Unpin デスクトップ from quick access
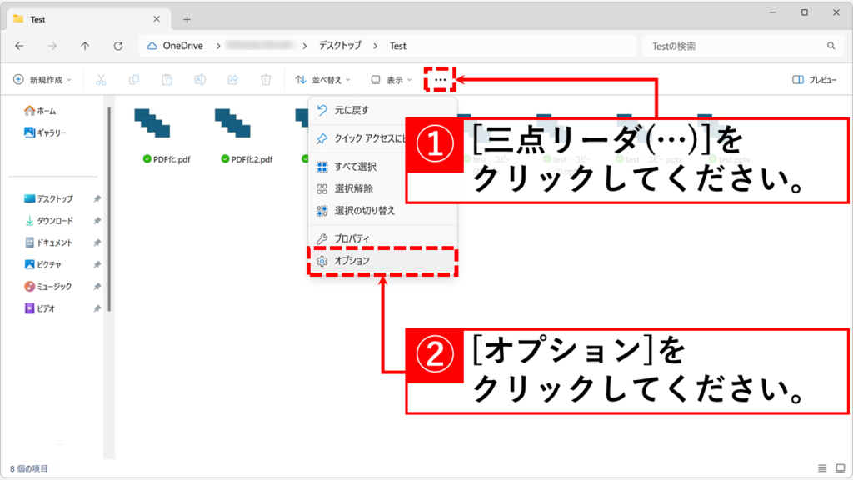Image resolution: width=853 pixels, height=480 pixels. [97, 199]
